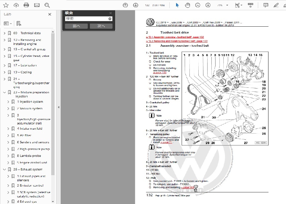Choose the hand pan tool
286x204 pixels.
click(187, 5)
